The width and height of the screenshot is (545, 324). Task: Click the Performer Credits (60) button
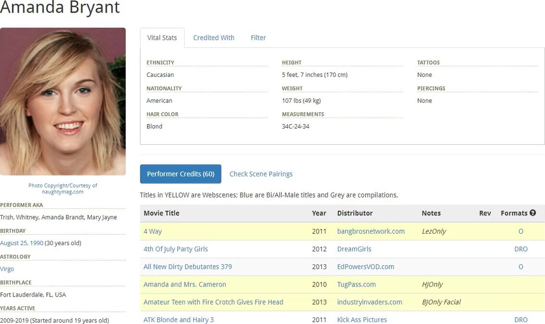[x=180, y=174]
